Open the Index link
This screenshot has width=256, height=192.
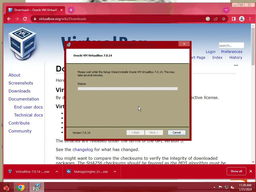point(217,57)
